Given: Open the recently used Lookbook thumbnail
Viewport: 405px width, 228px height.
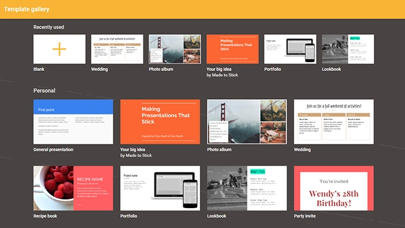Looking at the screenshot, I should click(x=348, y=49).
